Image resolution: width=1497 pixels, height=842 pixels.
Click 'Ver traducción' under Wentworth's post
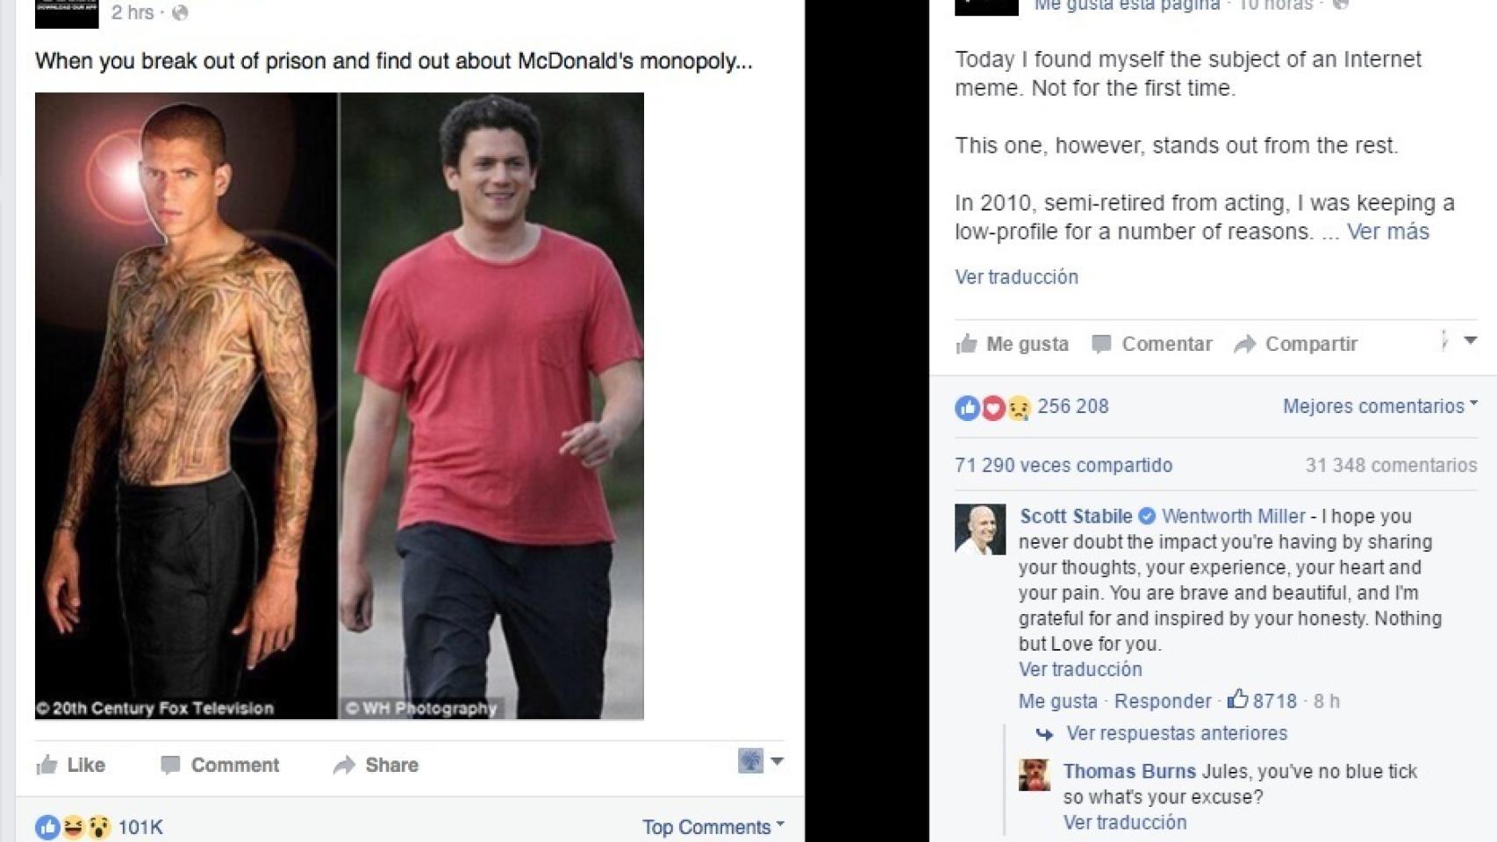tap(1015, 276)
